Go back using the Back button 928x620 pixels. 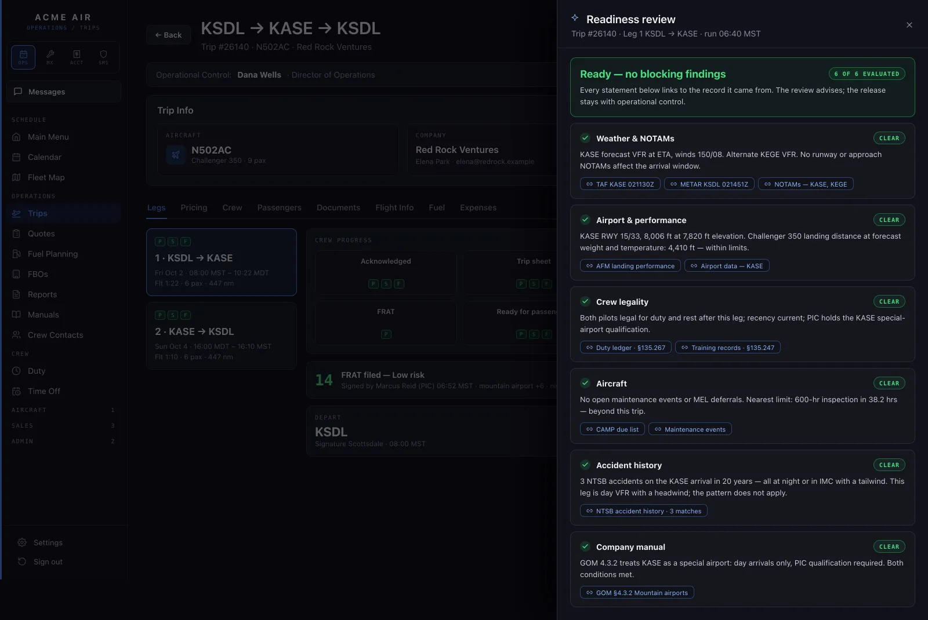point(168,35)
